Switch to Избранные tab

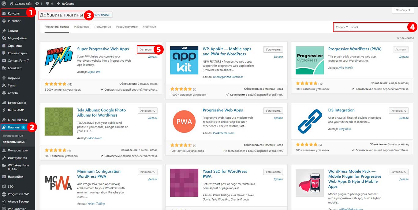[x=82, y=27]
